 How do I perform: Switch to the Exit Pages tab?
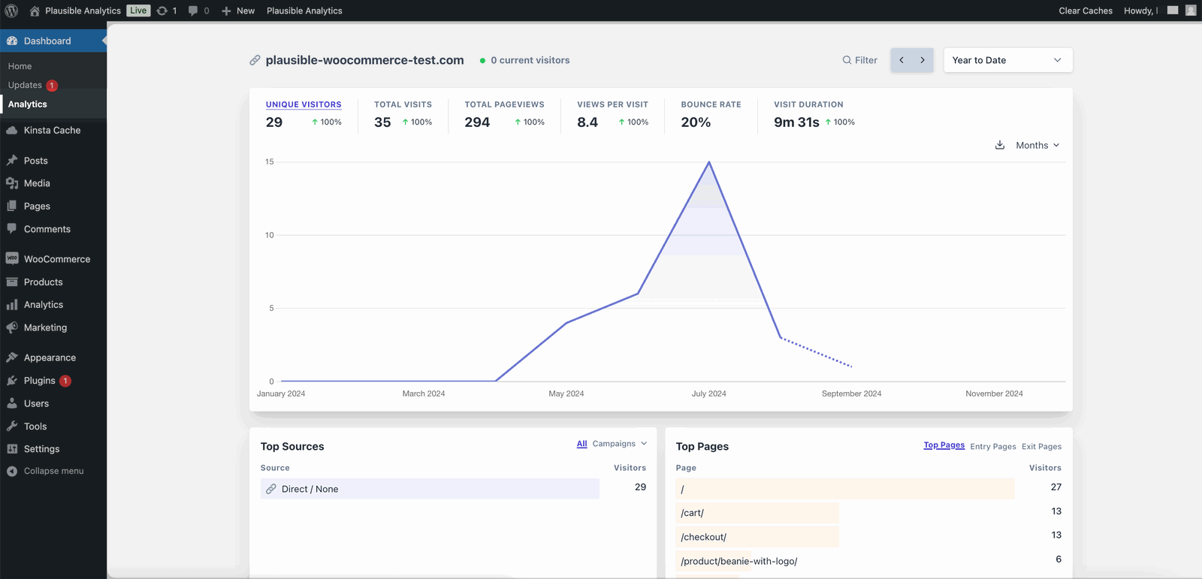1041,446
